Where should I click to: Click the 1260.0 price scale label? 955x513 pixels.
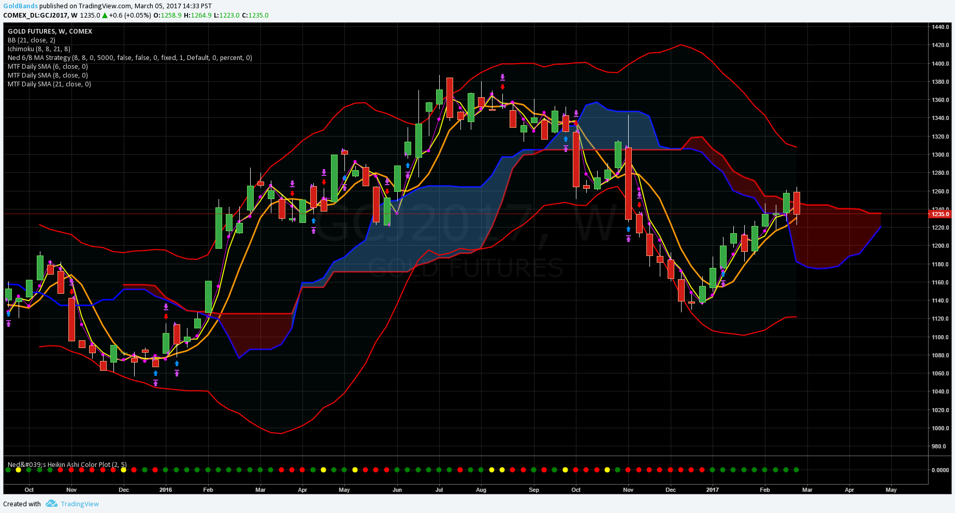pos(940,191)
